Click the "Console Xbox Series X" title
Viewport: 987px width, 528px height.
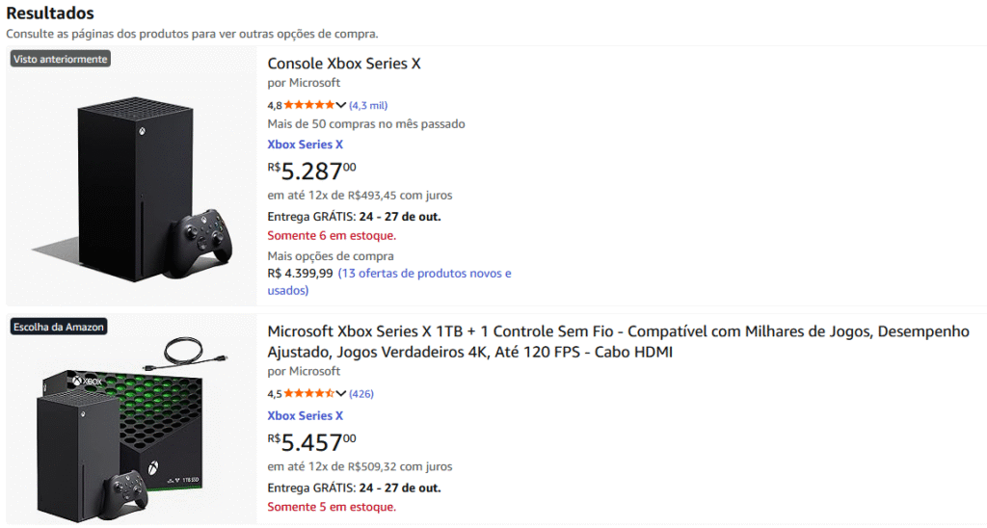[x=344, y=64]
